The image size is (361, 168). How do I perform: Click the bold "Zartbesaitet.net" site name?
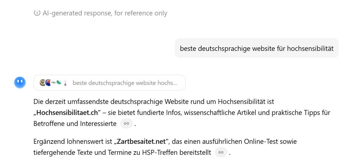click(x=141, y=142)
